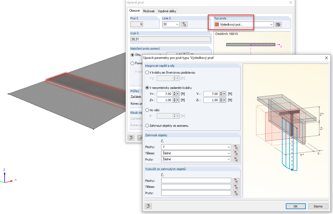Click the 'Vyloučit ze zahrnutých objektů' heading
This screenshot has width=333, height=214.
pos(165,169)
